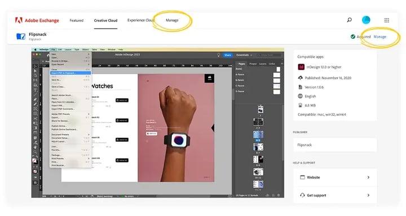The height and width of the screenshot is (216, 406).
Task: Click the Adobe Exchange logo
Action: [x=37, y=20]
